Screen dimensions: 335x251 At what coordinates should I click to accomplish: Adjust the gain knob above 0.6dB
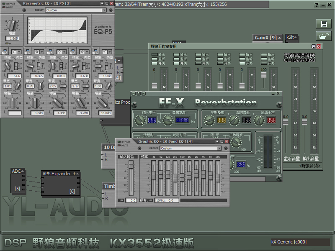click(x=35, y=103)
